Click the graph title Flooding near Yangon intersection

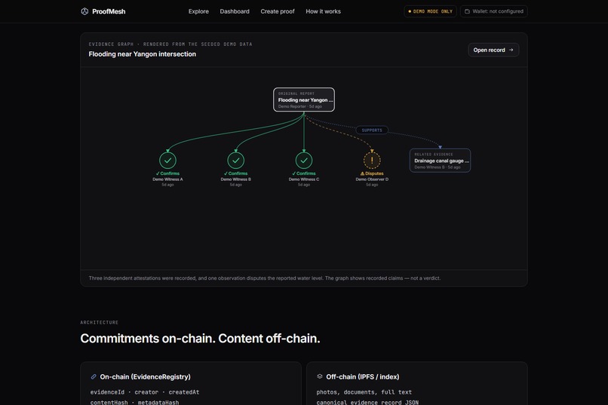[143, 54]
